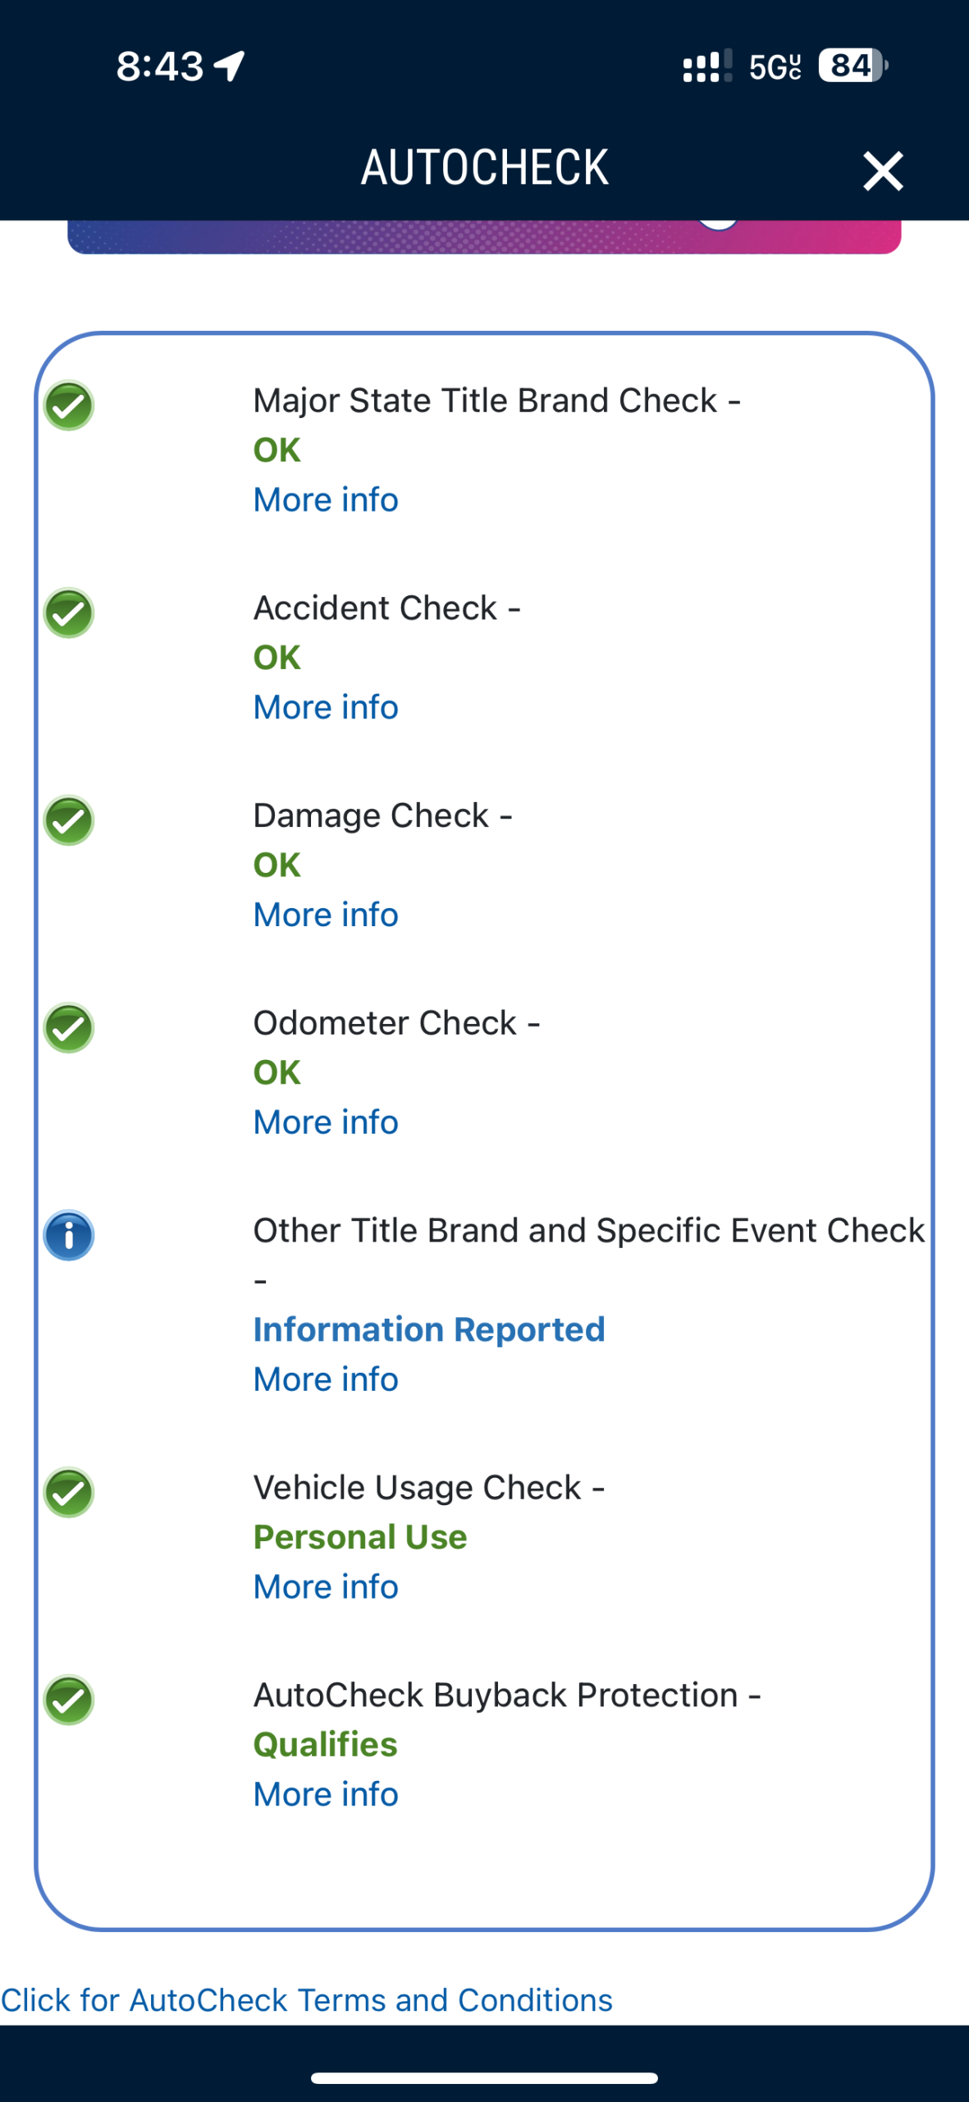Viewport: 969px width, 2102px height.
Task: Open More info under Qualifies
Action: (x=326, y=1795)
